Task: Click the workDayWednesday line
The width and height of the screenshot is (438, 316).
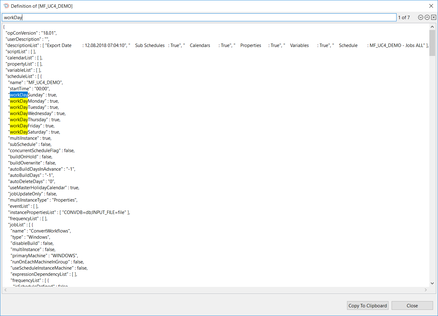Action: point(37,113)
